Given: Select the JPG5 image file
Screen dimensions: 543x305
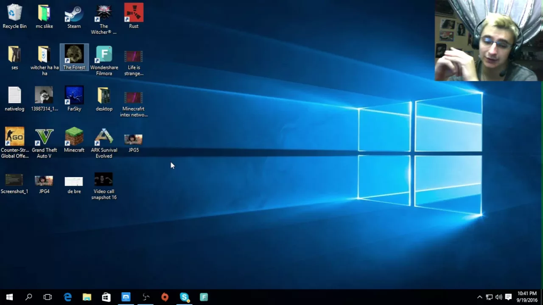Looking at the screenshot, I should tap(133, 143).
